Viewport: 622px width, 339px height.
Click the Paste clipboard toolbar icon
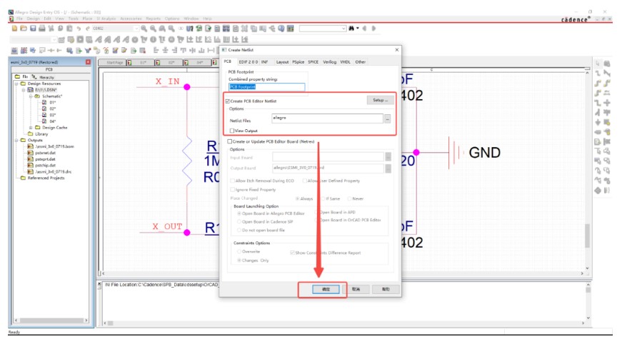[x=69, y=28]
